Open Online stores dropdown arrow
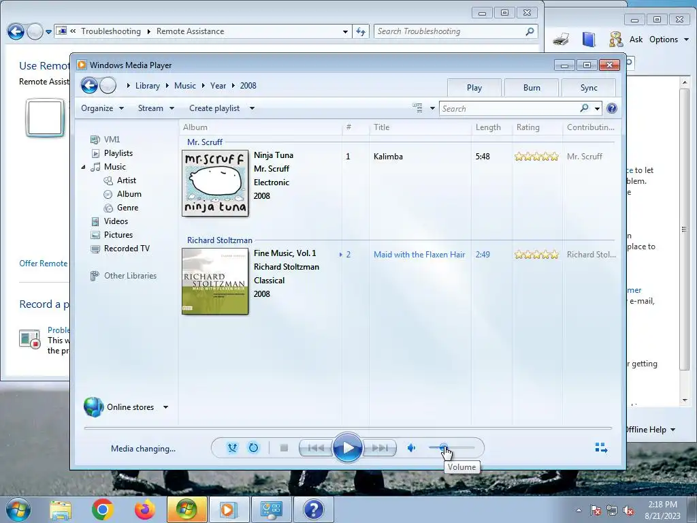Screen dimensions: 697x523 165,407
